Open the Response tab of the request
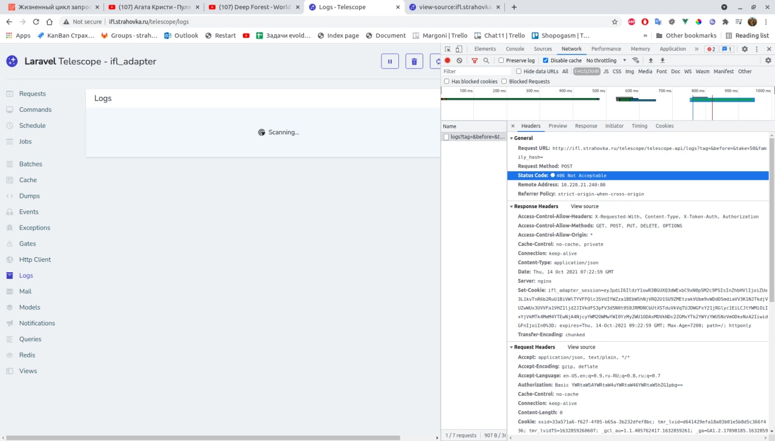The image size is (775, 441). click(586, 126)
